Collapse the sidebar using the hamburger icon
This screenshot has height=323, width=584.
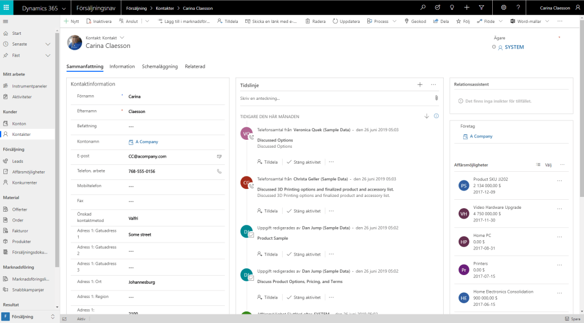click(6, 21)
